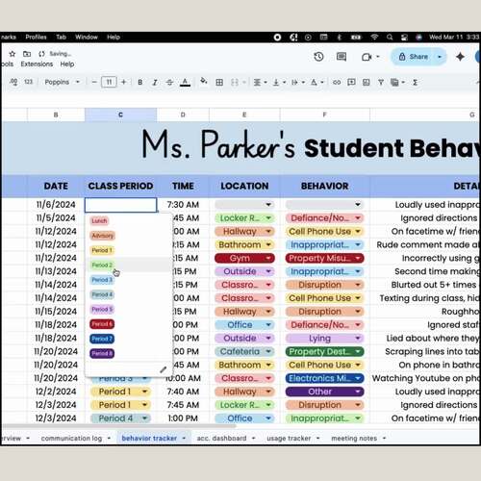Open the comments history icon

pos(342,57)
